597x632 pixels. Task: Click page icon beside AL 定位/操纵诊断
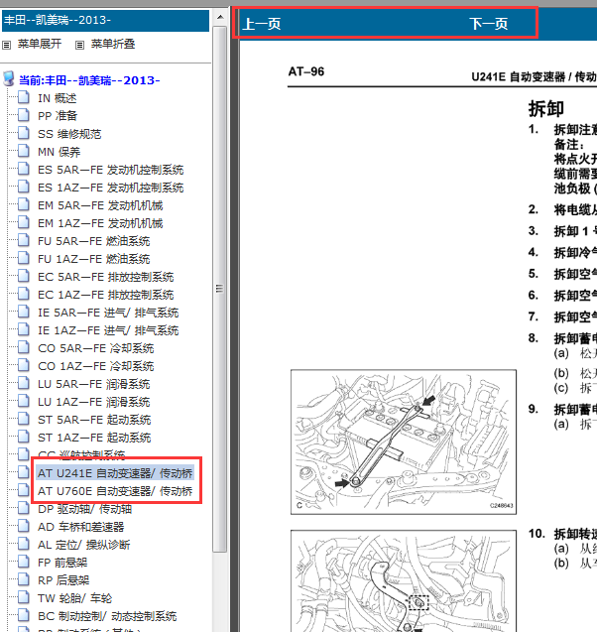(x=24, y=544)
